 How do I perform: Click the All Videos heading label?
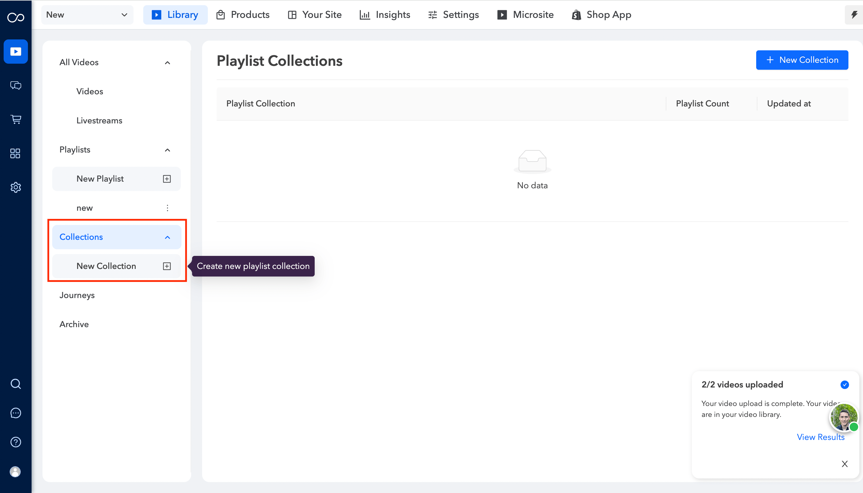[x=79, y=62]
